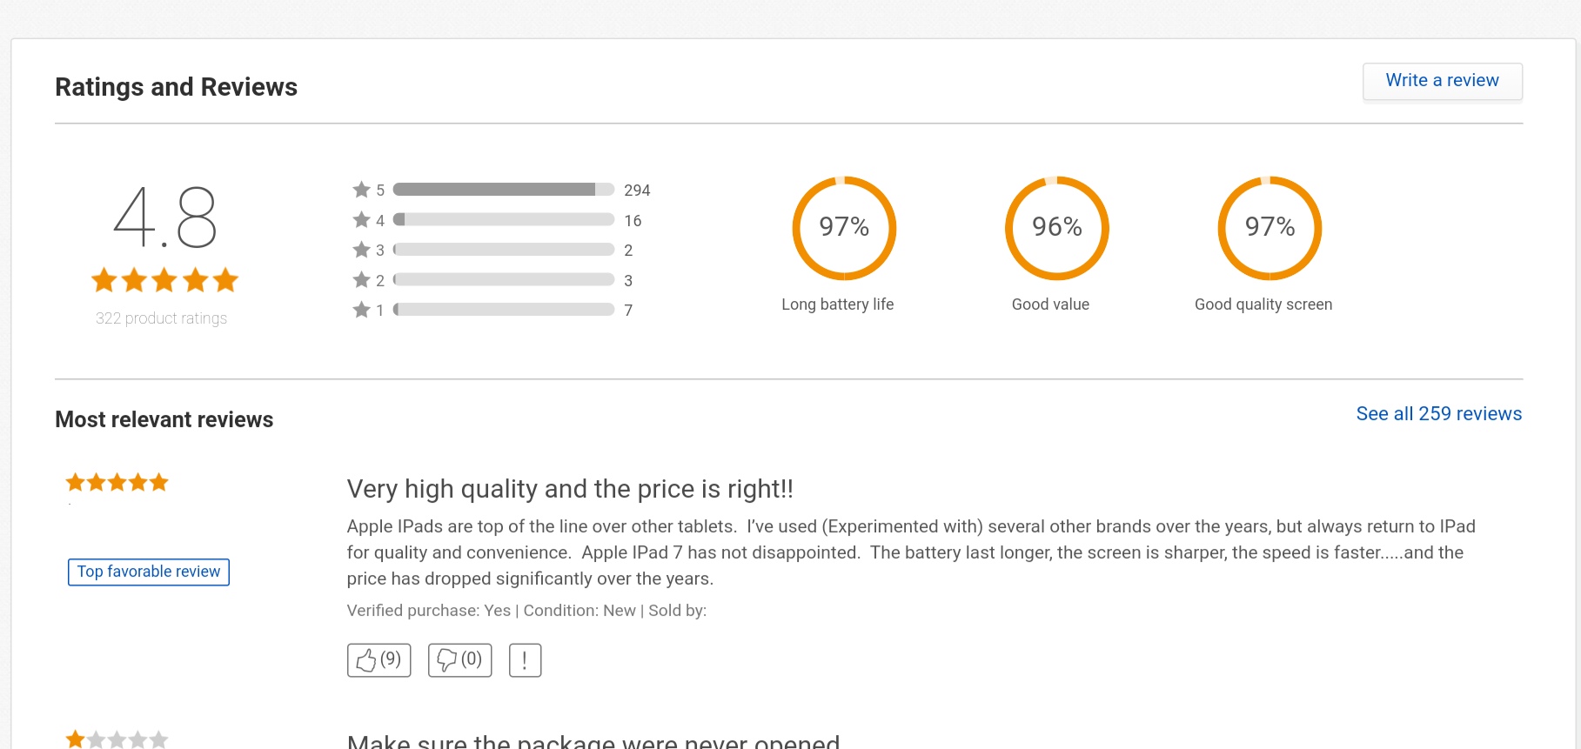The image size is (1581, 749).
Task: Open all 259 reviews
Action: (x=1437, y=413)
